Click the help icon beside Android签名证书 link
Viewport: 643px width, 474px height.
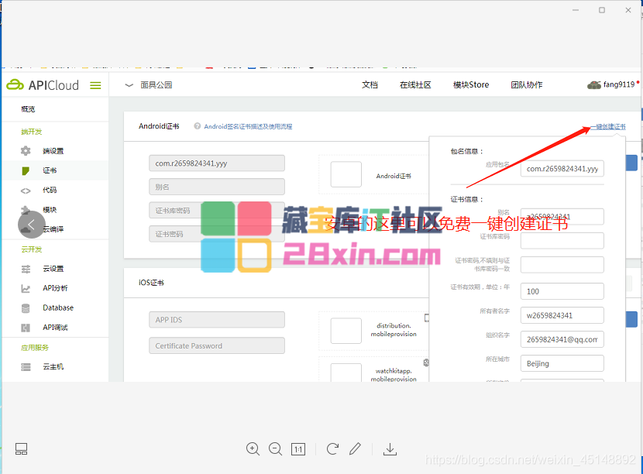click(198, 126)
